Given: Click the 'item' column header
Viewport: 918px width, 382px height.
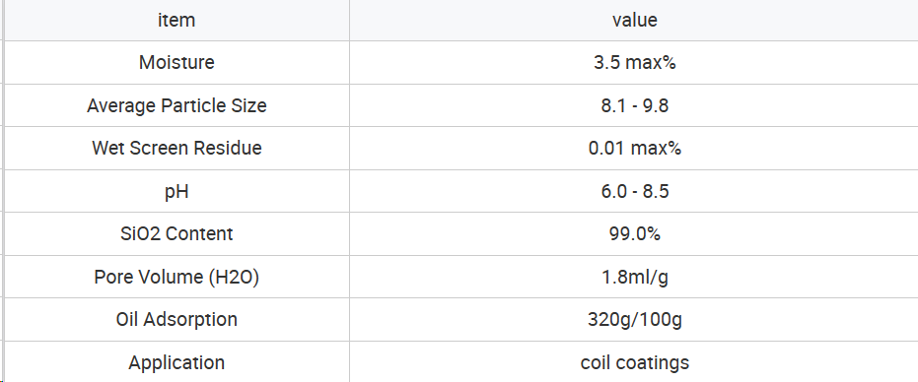Looking at the screenshot, I should [x=177, y=20].
